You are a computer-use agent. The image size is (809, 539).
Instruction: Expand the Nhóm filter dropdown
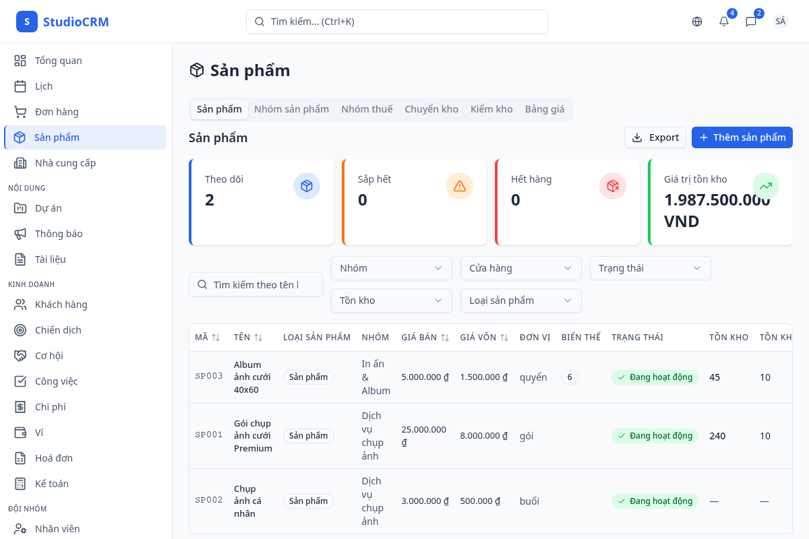click(391, 268)
